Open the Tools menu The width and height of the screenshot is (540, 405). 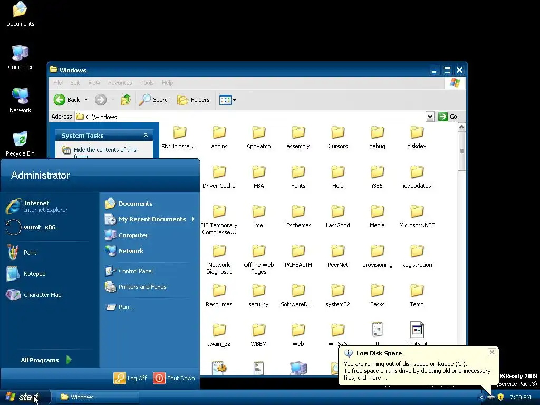pos(147,83)
